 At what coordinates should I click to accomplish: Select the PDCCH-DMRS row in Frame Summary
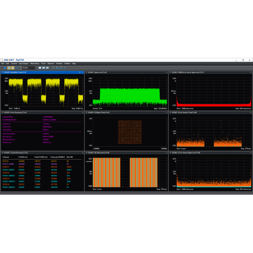pos(42,164)
